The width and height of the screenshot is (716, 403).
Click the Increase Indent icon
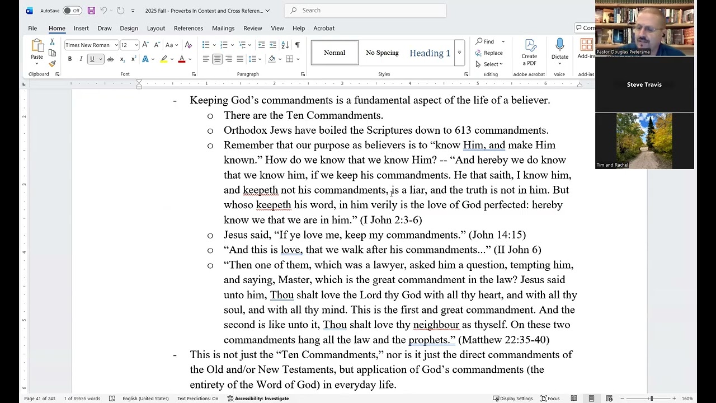click(x=272, y=45)
